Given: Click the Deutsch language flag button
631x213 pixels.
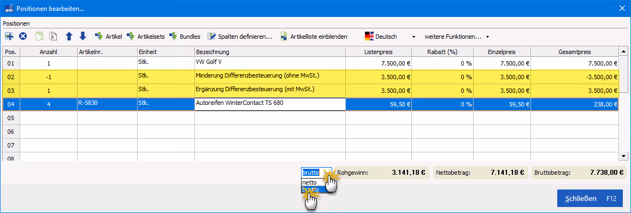Looking at the screenshot, I should [x=381, y=36].
